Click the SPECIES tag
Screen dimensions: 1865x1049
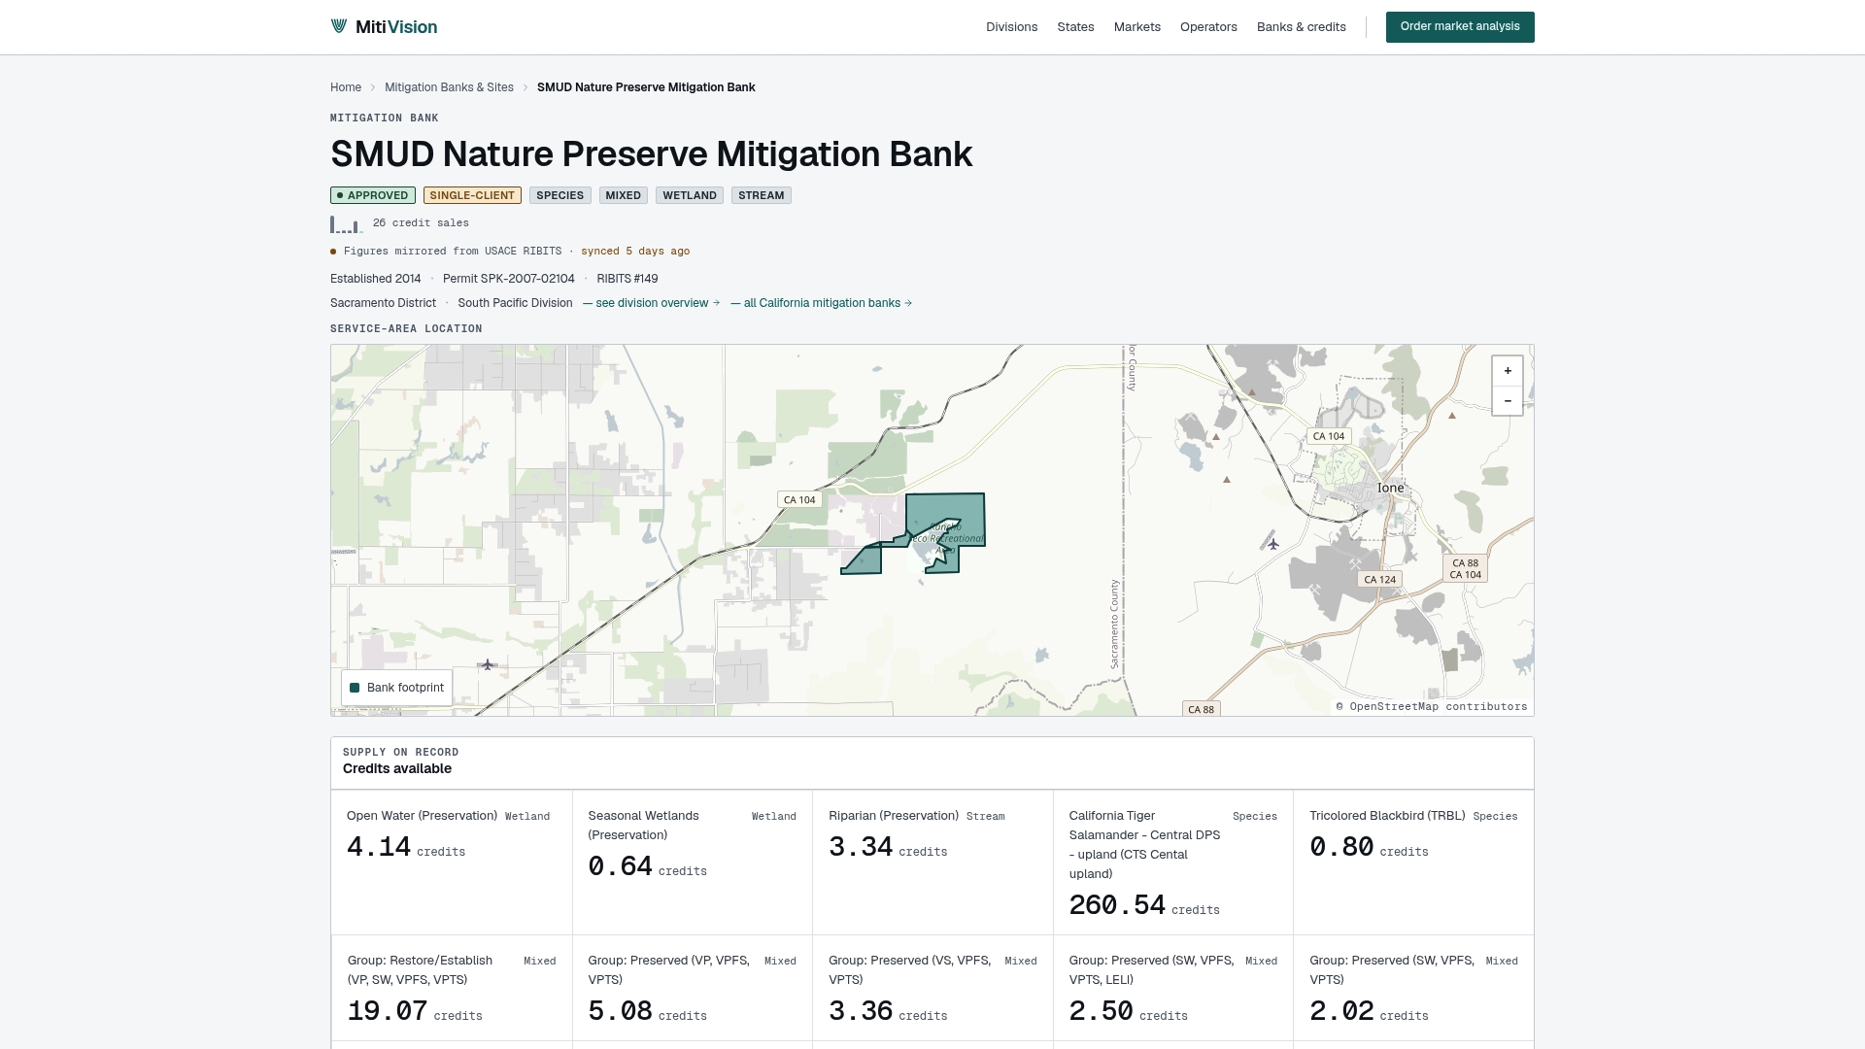tap(560, 195)
